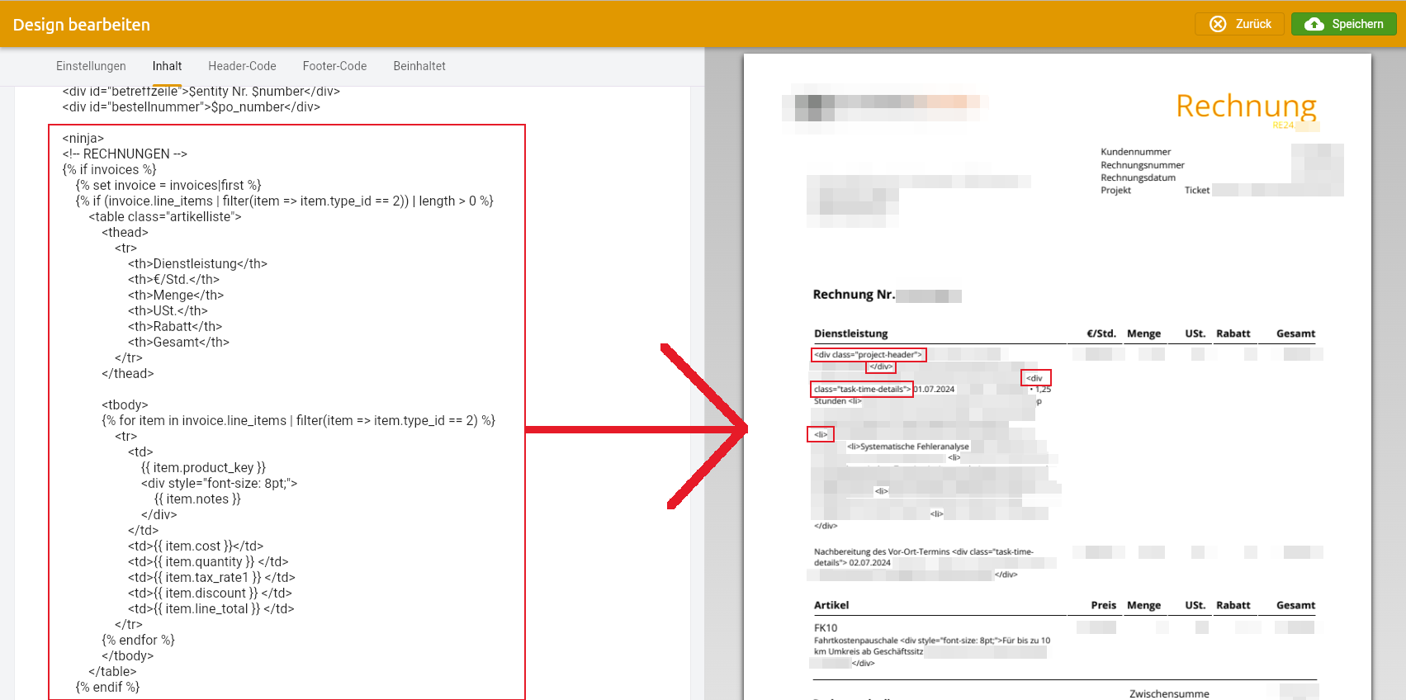Image resolution: width=1406 pixels, height=700 pixels.
Task: Click the '{{ item.tax_rate1 }}' line
Action: 211,578
